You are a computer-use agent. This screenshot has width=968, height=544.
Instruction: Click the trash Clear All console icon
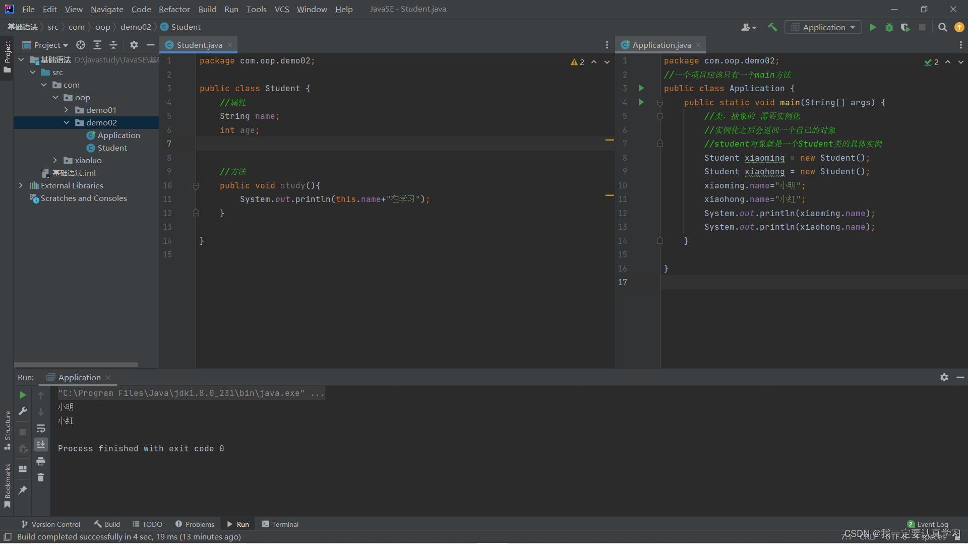(41, 477)
